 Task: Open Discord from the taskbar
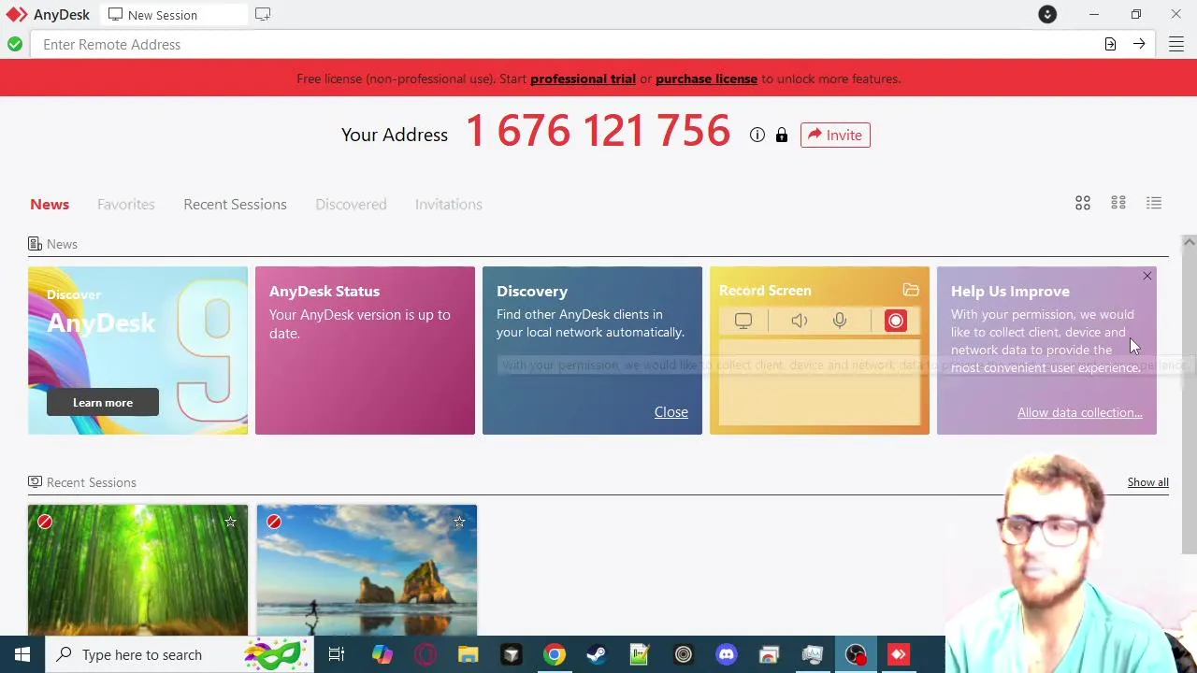727,654
